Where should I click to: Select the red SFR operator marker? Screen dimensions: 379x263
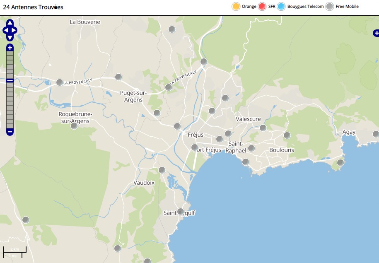262,7
